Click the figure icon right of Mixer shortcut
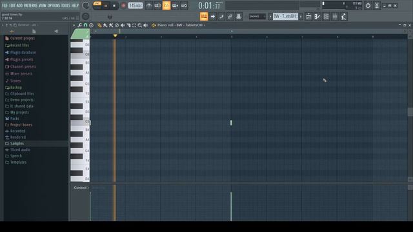The width and height of the screenshot is (413, 232). pos(343,17)
